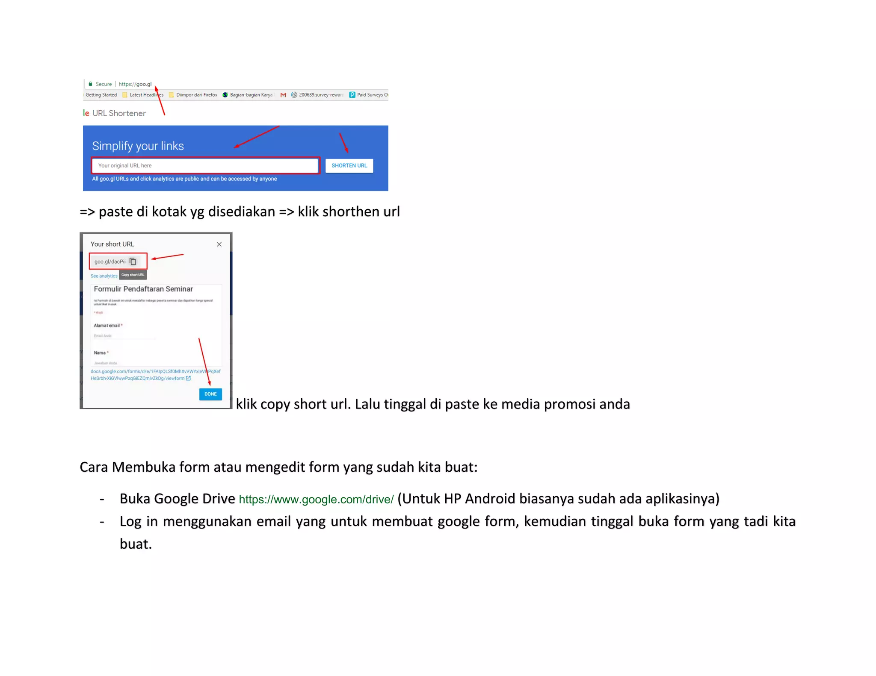Click the https://goo.gl address text
Viewport: 876px width, 676px height.
(x=135, y=84)
